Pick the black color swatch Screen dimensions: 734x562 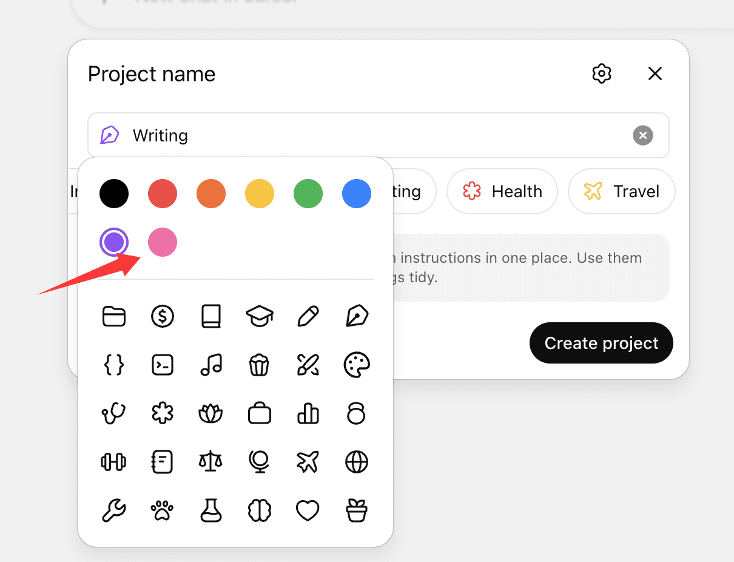point(114,194)
